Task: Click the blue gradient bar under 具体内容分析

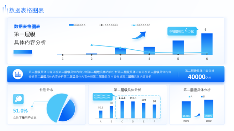Action: click(x=23, y=52)
